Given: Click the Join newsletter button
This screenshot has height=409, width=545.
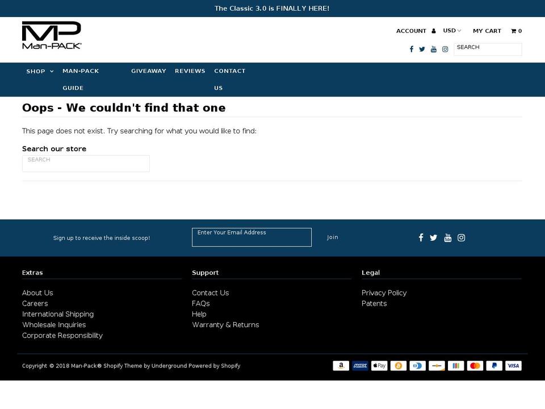Looking at the screenshot, I should (332, 237).
